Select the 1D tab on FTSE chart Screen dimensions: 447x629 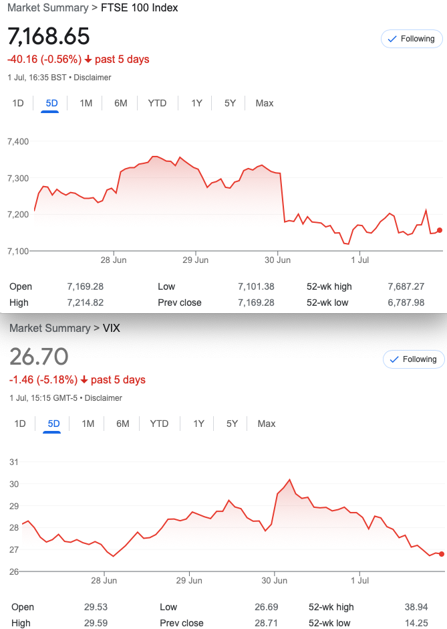pyautogui.click(x=18, y=104)
